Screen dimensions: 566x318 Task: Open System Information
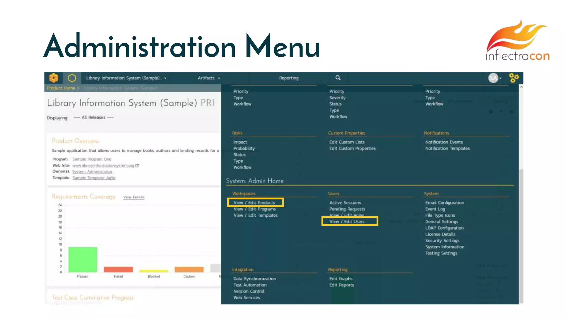coord(445,247)
